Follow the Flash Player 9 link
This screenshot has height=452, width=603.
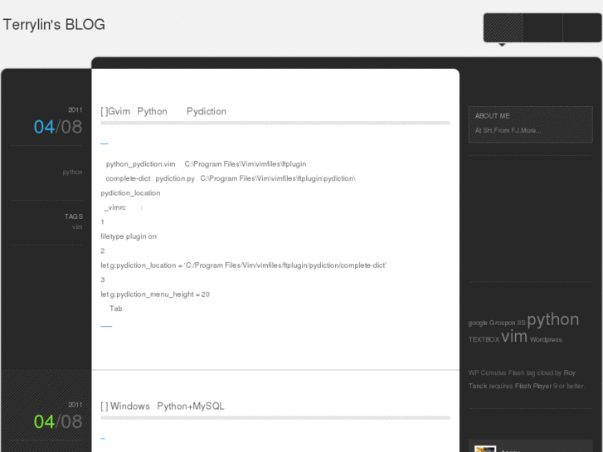(537, 386)
